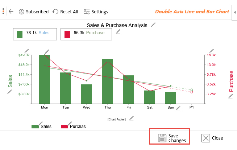
Task: Edit x-axis labels pencil near Sun
Action: coord(178,108)
